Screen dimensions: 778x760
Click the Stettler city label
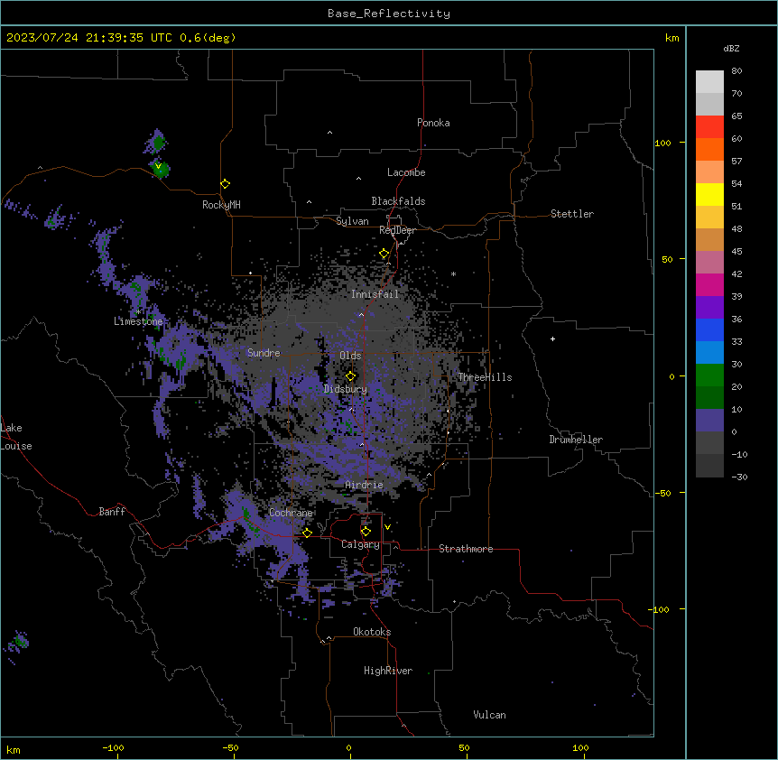click(x=572, y=214)
